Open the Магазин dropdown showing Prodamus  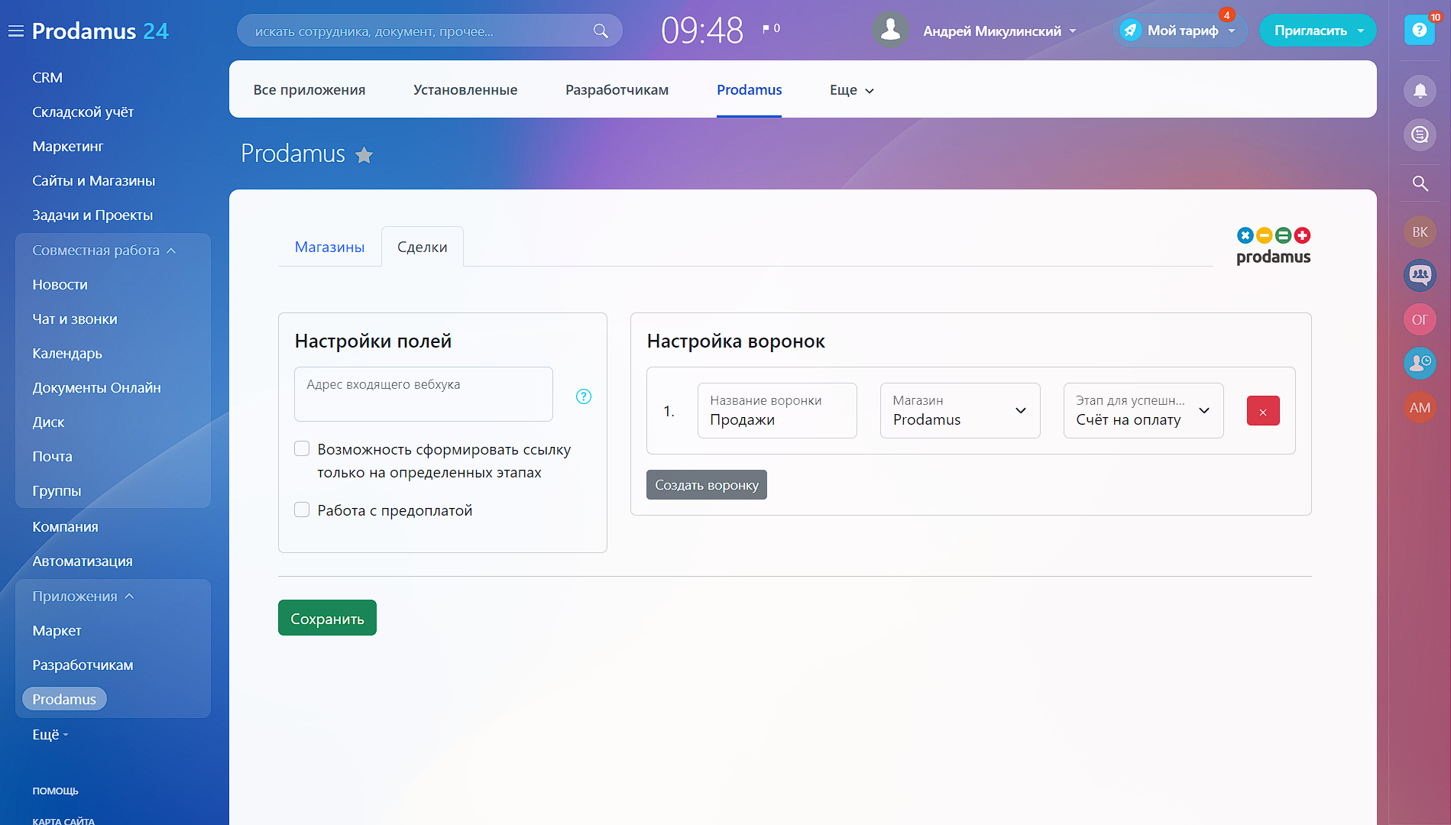click(x=960, y=410)
